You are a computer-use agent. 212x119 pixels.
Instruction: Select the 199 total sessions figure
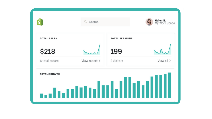point(116,51)
